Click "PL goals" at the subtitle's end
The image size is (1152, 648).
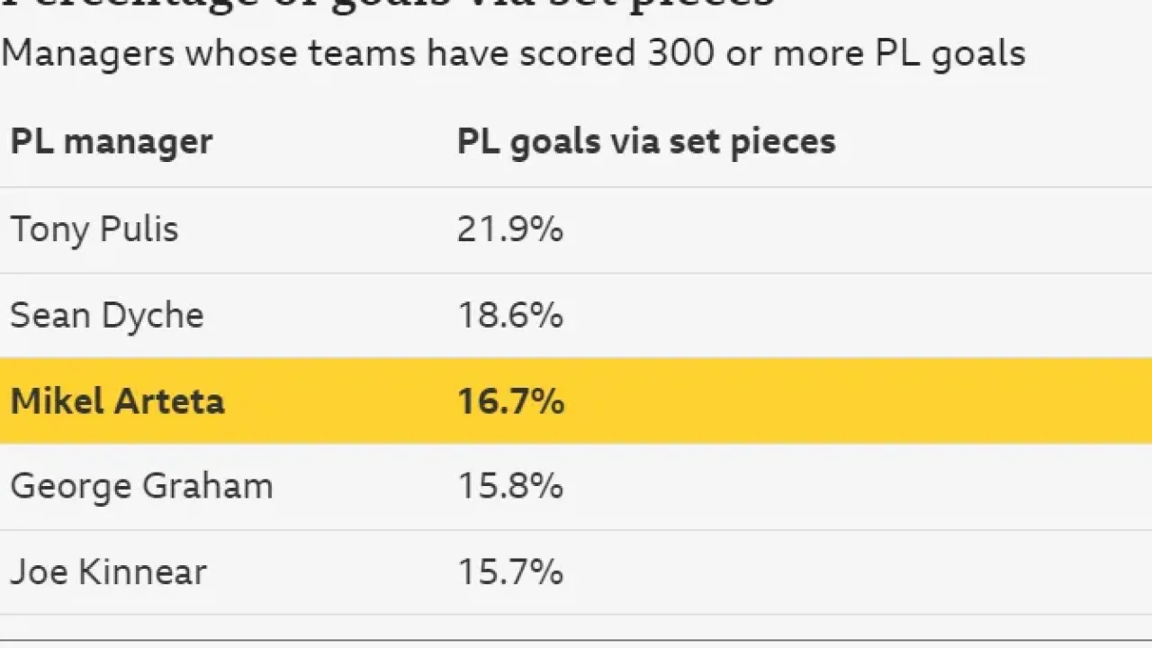point(950,54)
